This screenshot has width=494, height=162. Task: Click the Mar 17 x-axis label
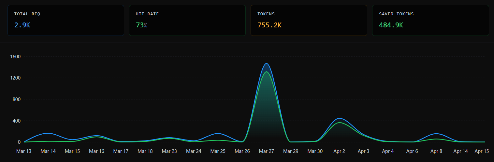(x=121, y=151)
